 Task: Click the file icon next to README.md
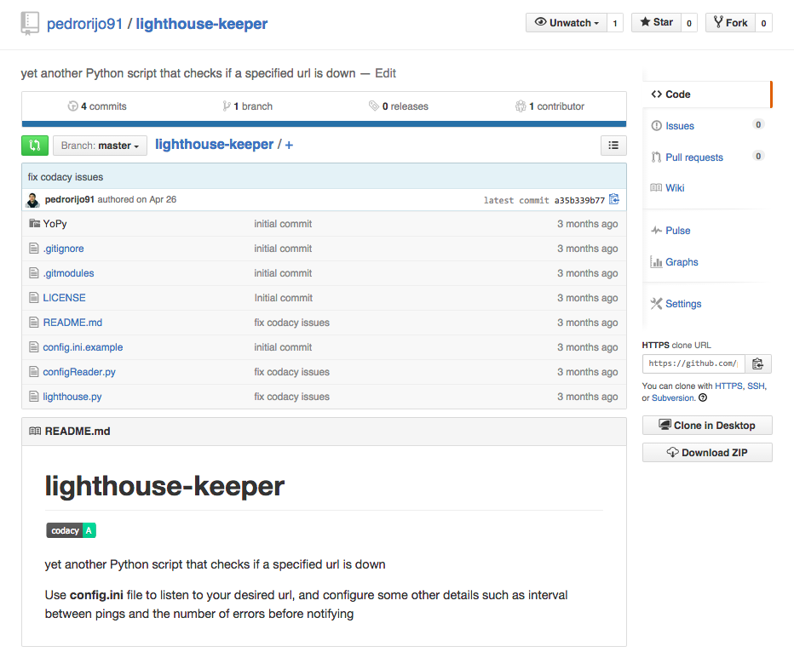click(x=34, y=323)
